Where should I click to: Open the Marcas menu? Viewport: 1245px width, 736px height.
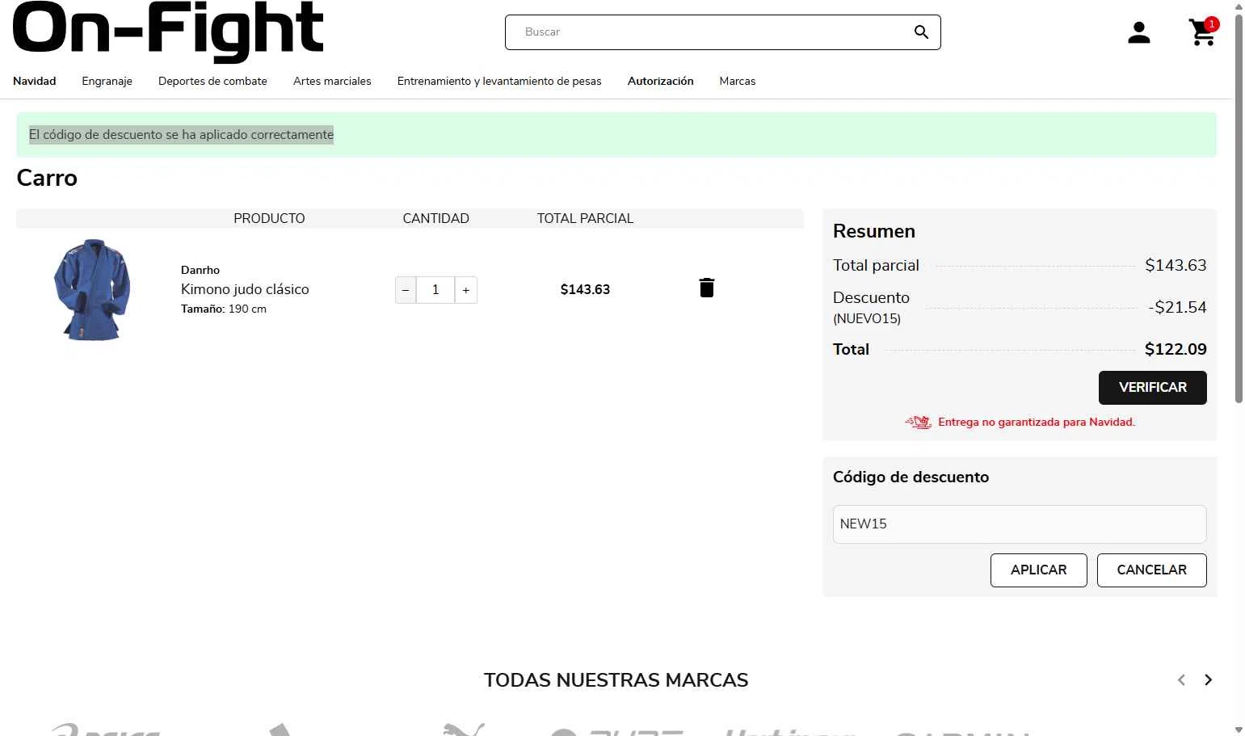pyautogui.click(x=738, y=81)
